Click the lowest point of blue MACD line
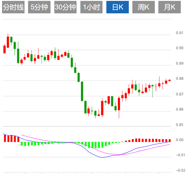This screenshot has height=174, width=187. (102, 158)
